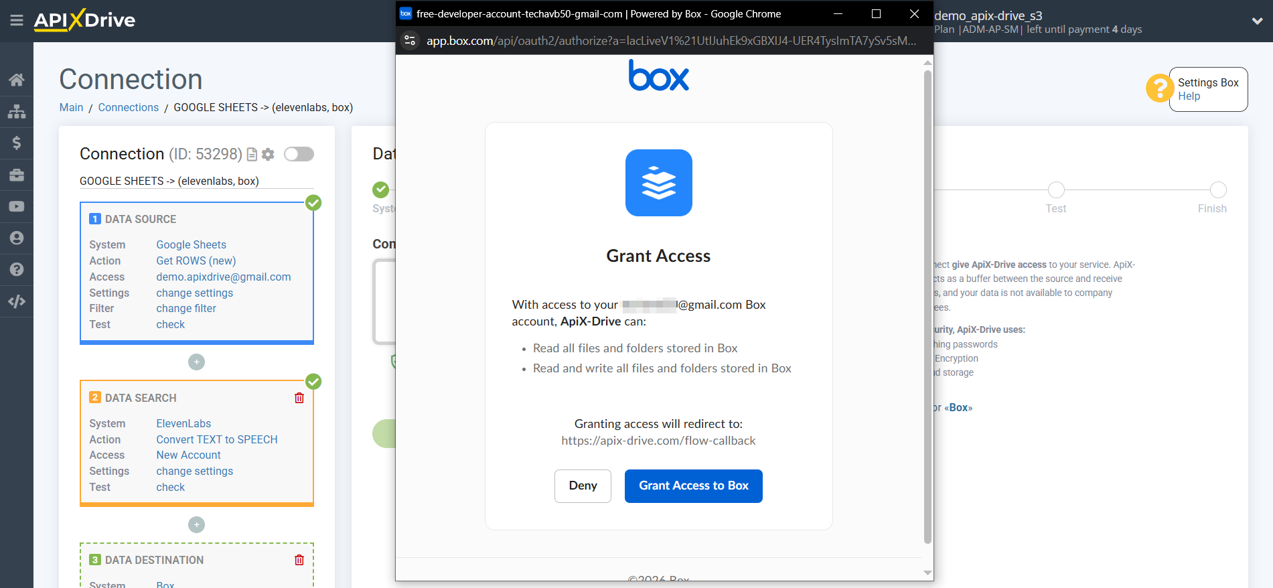This screenshot has width=1273, height=588.
Task: Open ElevenLabs system link
Action: 183,423
